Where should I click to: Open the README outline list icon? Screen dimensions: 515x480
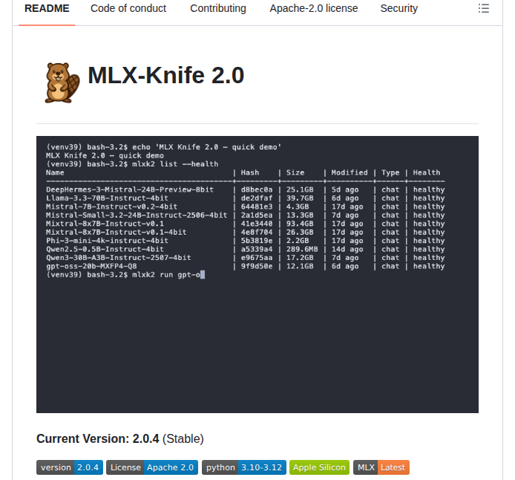coord(484,8)
